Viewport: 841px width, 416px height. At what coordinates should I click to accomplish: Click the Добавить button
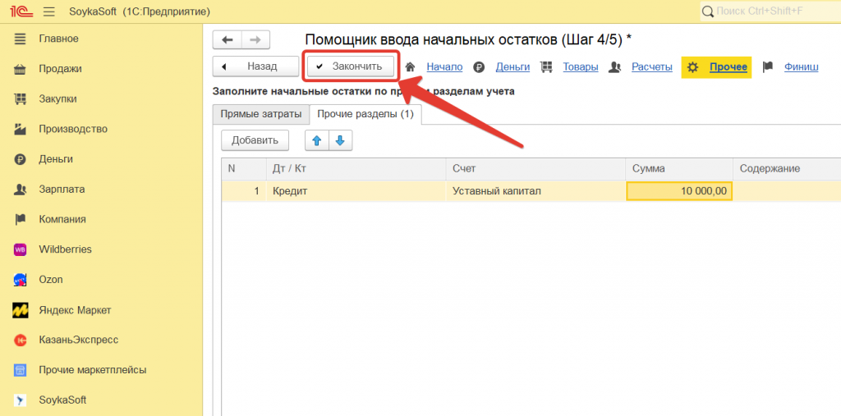[x=255, y=140]
